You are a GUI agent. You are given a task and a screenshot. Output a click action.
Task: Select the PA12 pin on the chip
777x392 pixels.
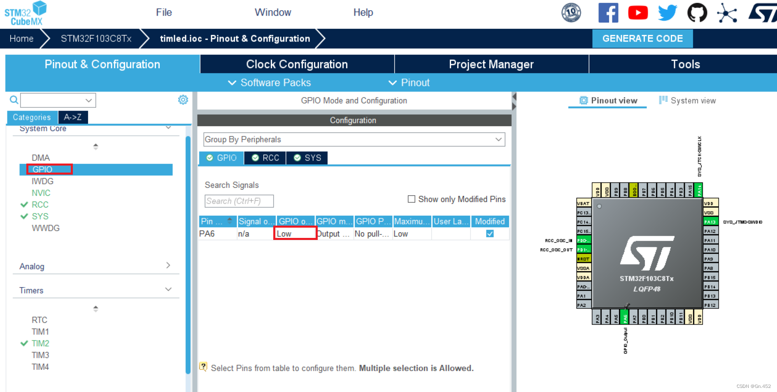click(711, 231)
